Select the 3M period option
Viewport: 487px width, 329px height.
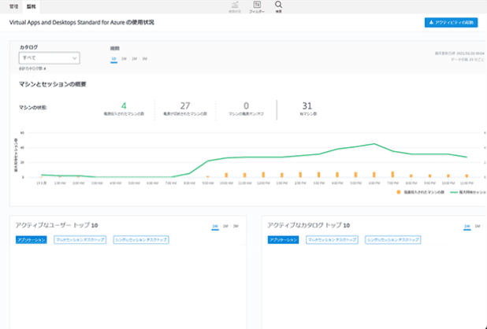pos(144,58)
